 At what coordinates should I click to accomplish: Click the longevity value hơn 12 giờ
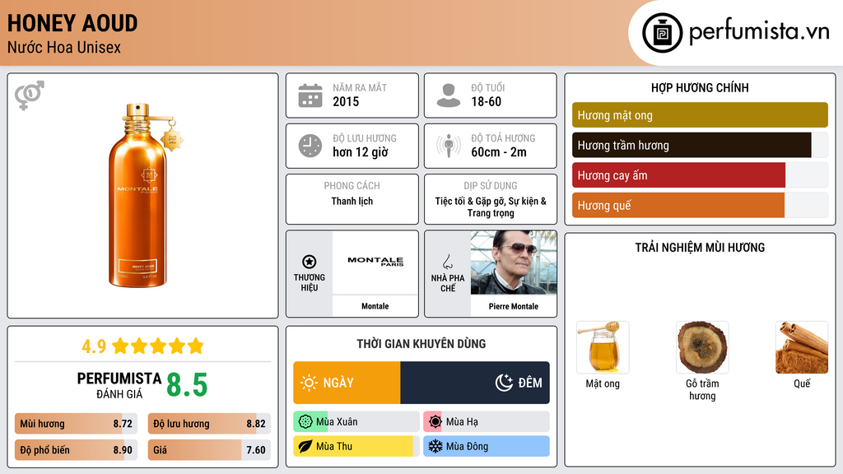coord(361,152)
